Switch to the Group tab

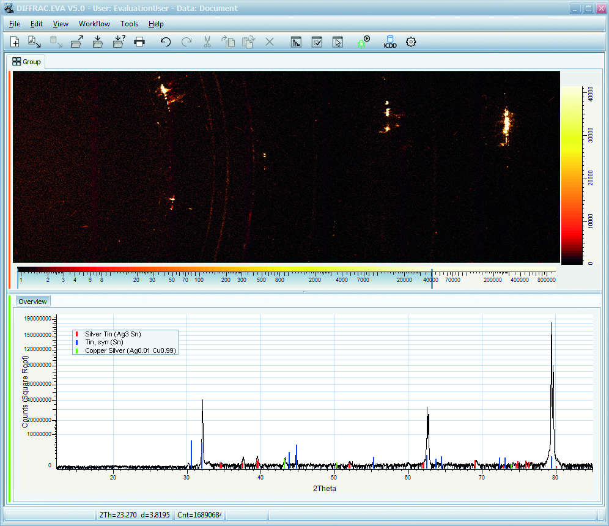[26, 62]
